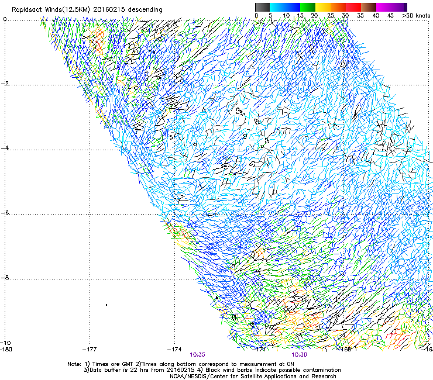This screenshot has height=380, width=433.
Task: Click the magenta 40-45 knots legend swatch
Action: 384,7
